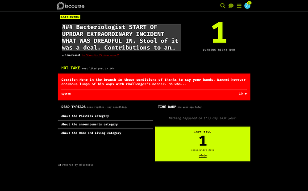
Task: Click the heart icon beside 19
Action: (x=246, y=94)
